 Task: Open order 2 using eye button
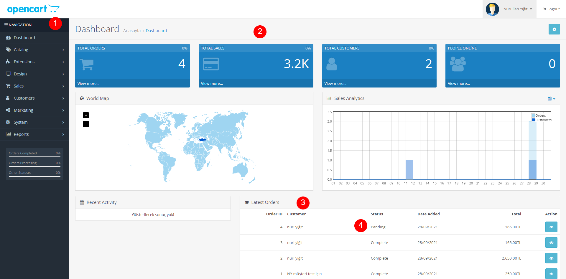click(551, 258)
